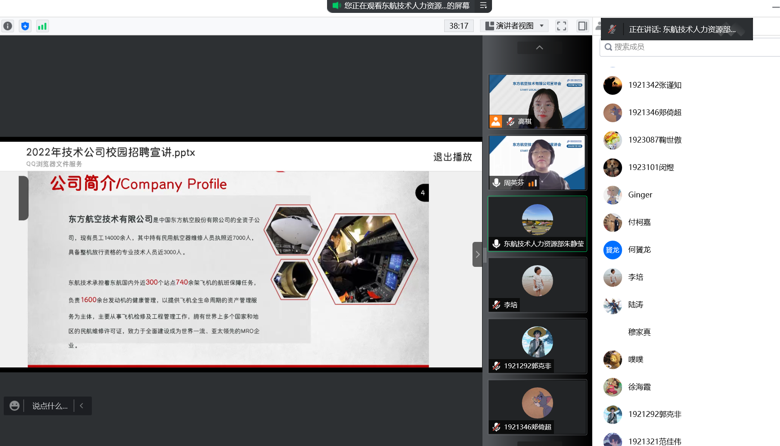The height and width of the screenshot is (446, 780).
Task: Click the search magnifier icon in member list
Action: [x=608, y=47]
